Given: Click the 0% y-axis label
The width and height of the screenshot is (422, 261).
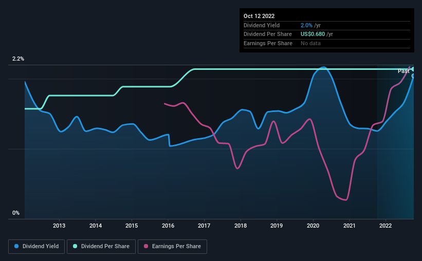Looking at the screenshot, I should point(16,213).
